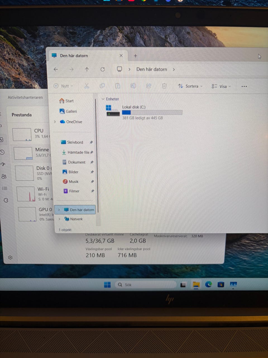Select the Lokal disk (C:) drive
Screen dimensions: 268x358
pyautogui.click(x=144, y=112)
